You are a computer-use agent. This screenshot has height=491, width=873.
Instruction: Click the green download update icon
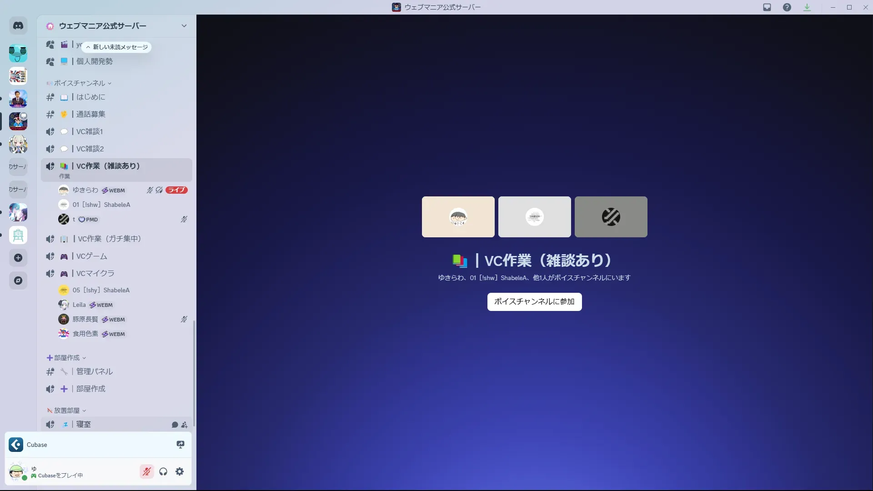(x=807, y=7)
